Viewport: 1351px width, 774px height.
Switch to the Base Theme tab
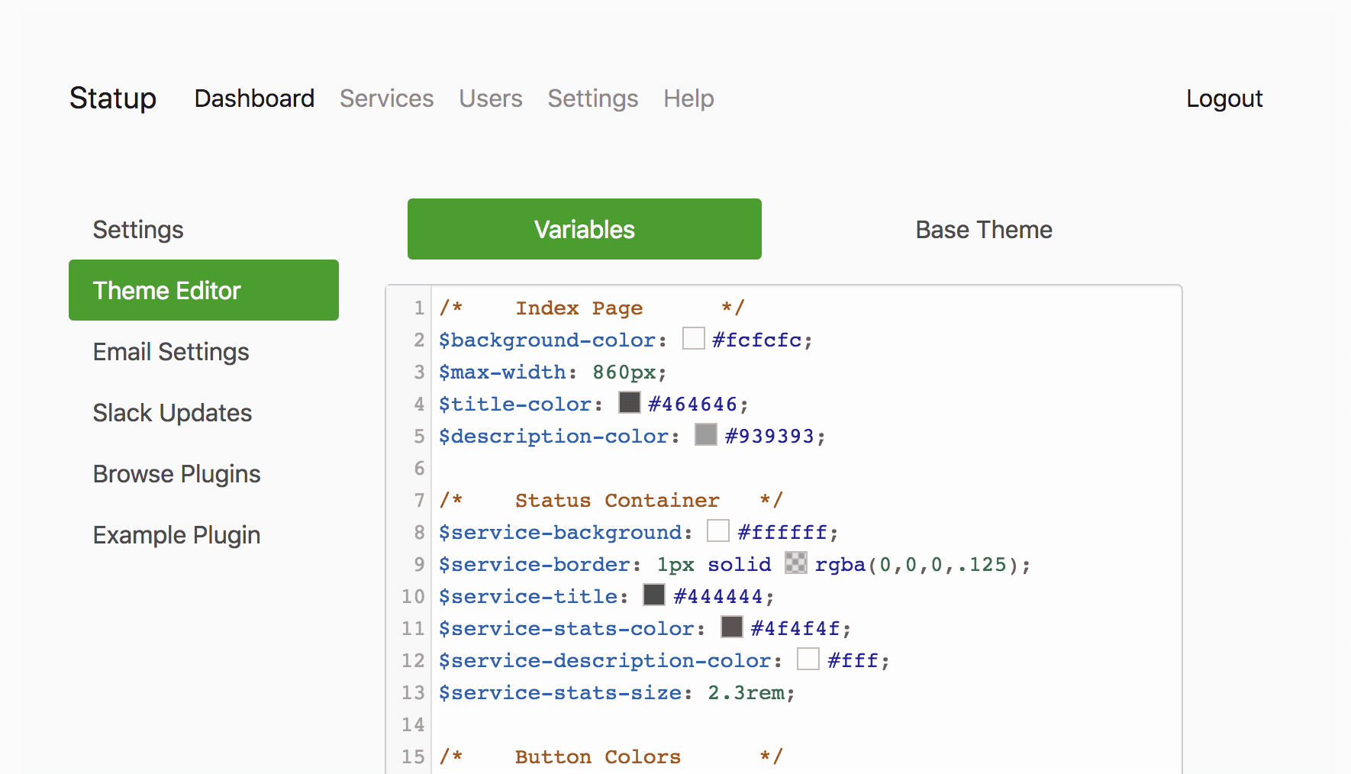[983, 229]
